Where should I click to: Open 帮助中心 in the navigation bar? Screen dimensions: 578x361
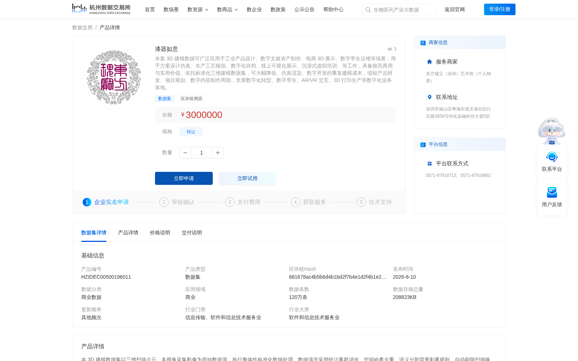[333, 10]
